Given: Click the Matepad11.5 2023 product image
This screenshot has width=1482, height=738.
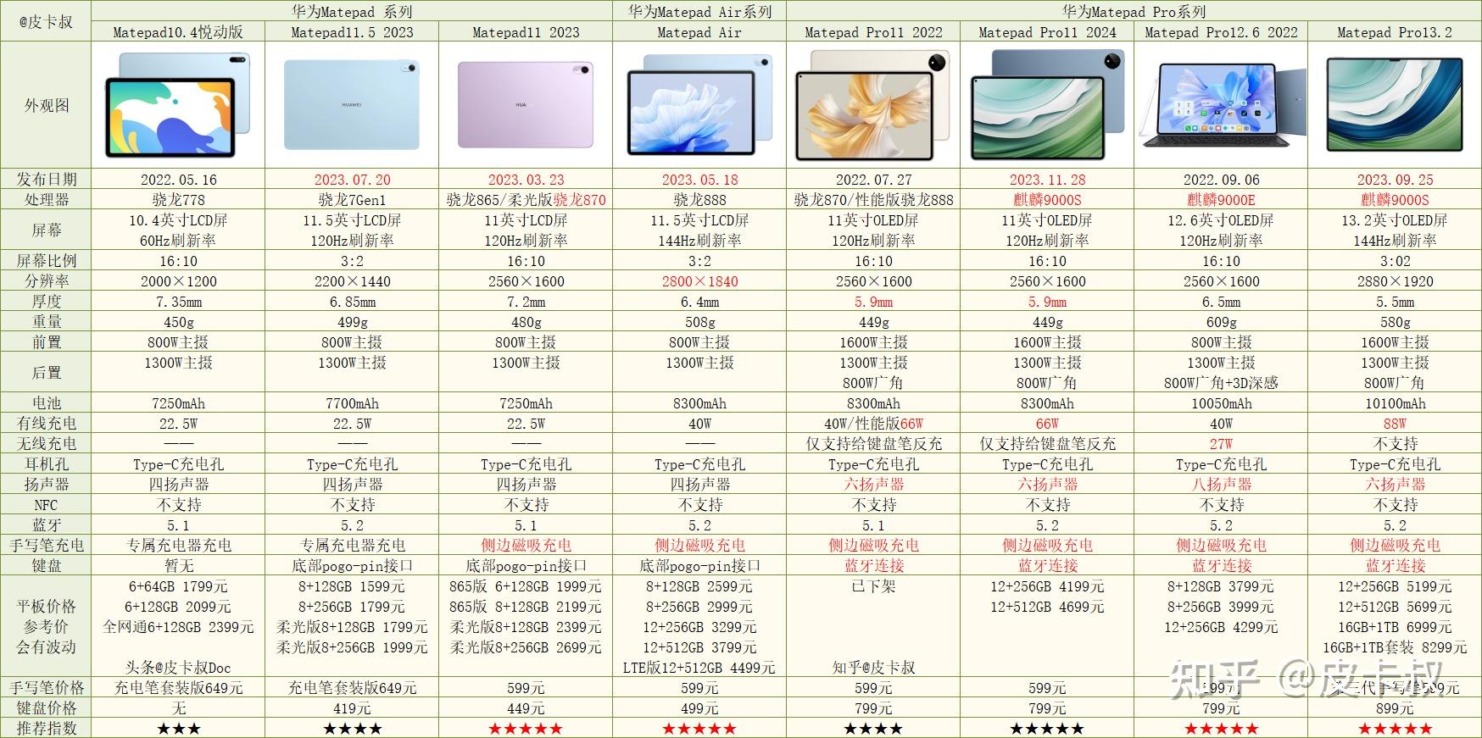Looking at the screenshot, I should (x=352, y=105).
